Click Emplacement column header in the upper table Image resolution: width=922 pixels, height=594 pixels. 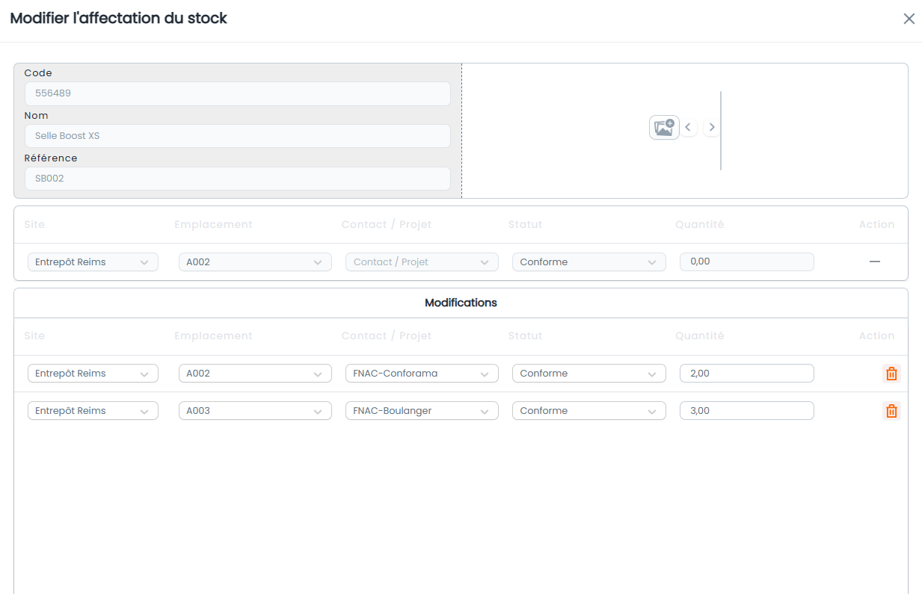point(213,225)
